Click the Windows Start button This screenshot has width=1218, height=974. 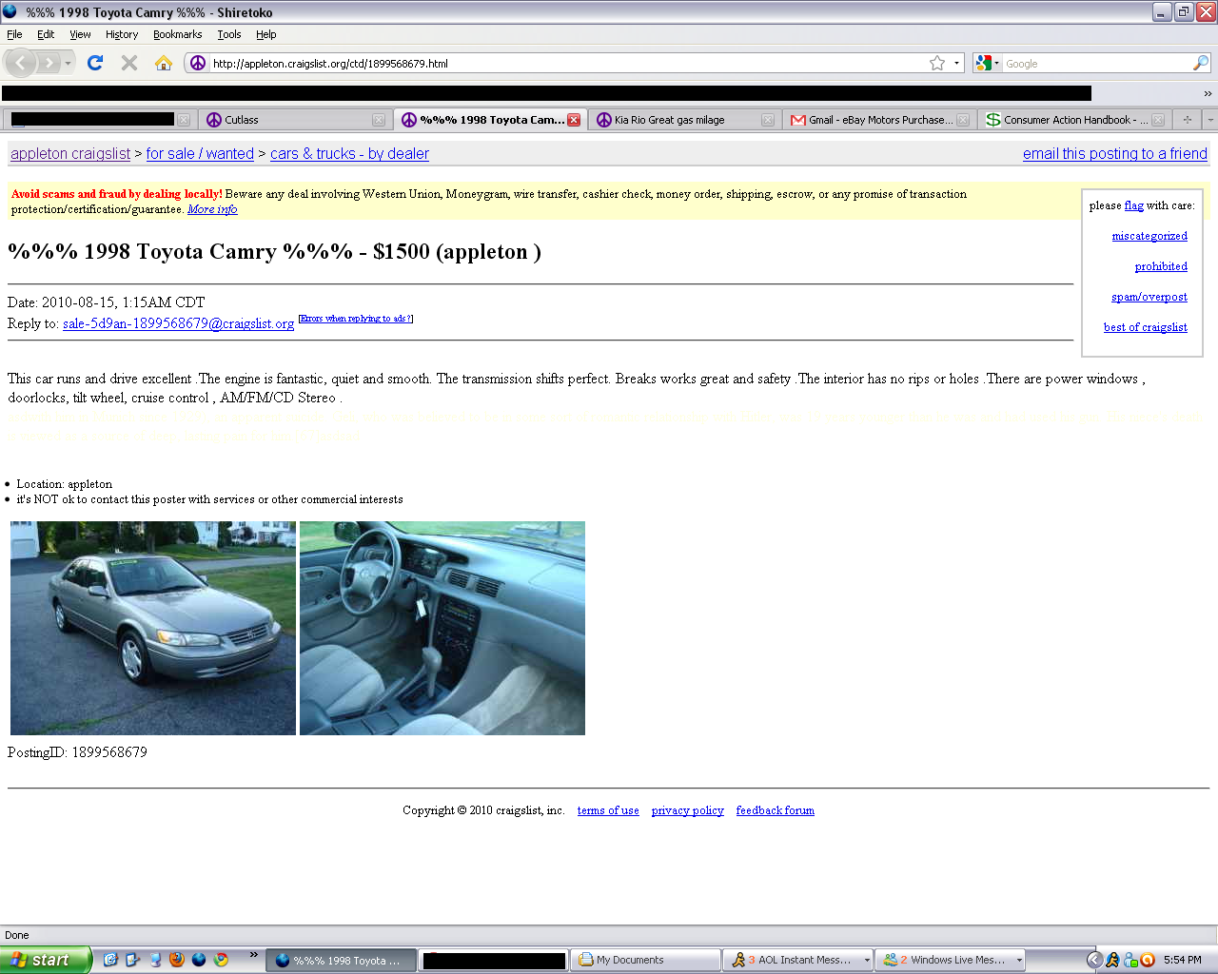[45, 960]
